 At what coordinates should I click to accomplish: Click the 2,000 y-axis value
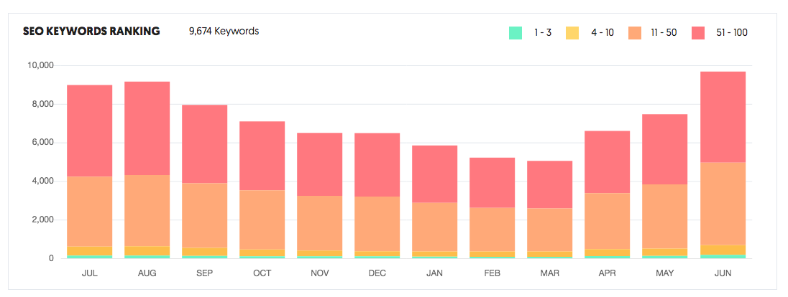pos(42,220)
